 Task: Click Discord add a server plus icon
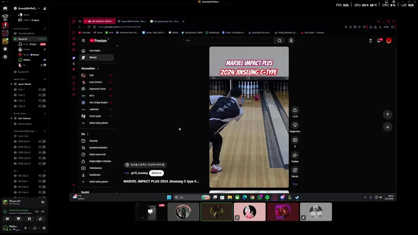5,49
